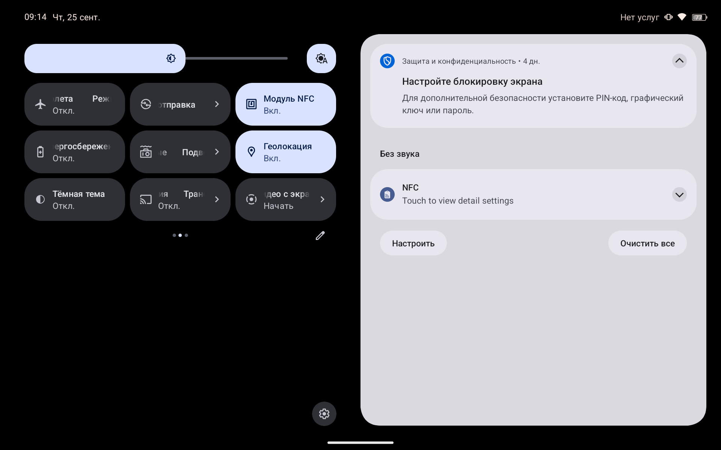The width and height of the screenshot is (721, 450).
Task: Toggle the airplane mode tile
Action: click(74, 104)
